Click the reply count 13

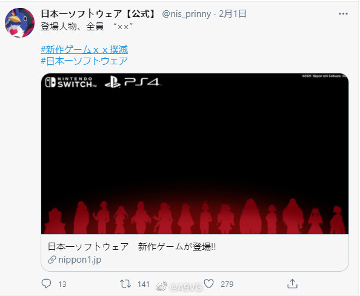(62, 284)
